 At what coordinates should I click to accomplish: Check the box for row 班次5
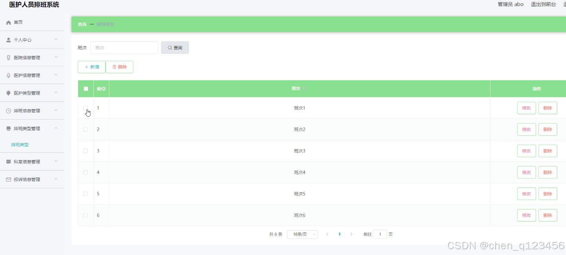pyautogui.click(x=86, y=194)
